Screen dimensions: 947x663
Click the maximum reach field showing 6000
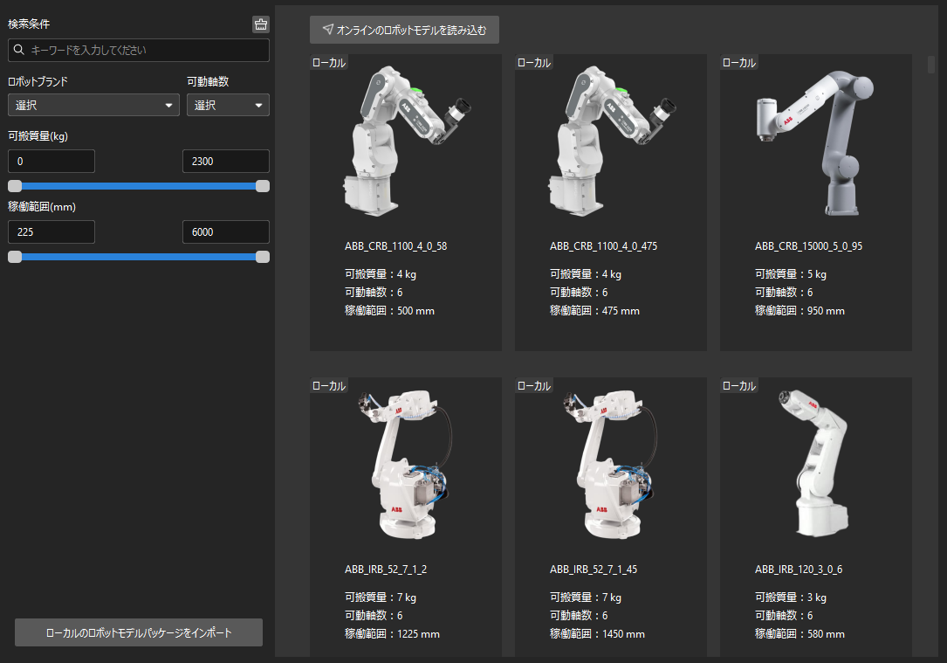tap(226, 232)
